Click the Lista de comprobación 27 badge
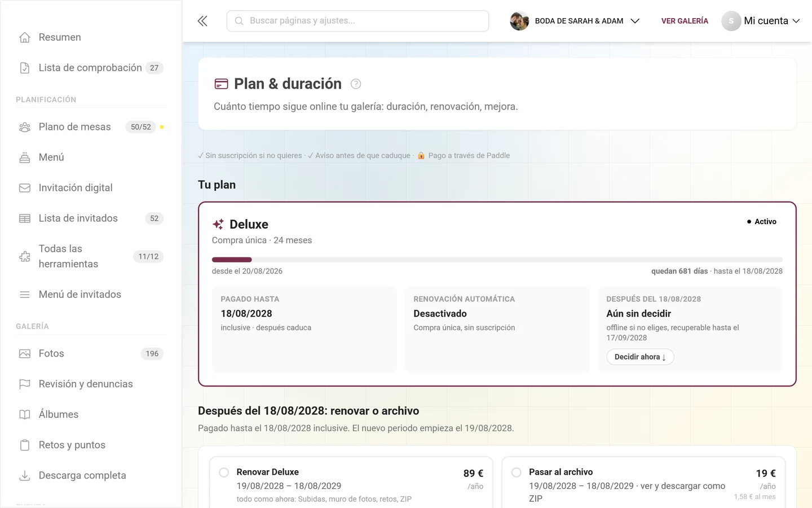 (155, 68)
